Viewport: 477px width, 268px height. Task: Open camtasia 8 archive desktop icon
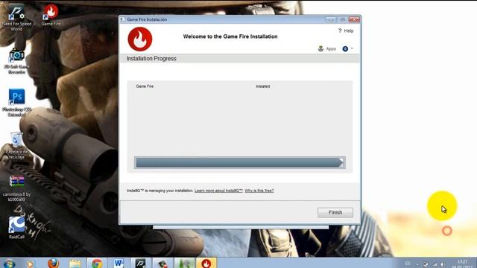pos(16,188)
